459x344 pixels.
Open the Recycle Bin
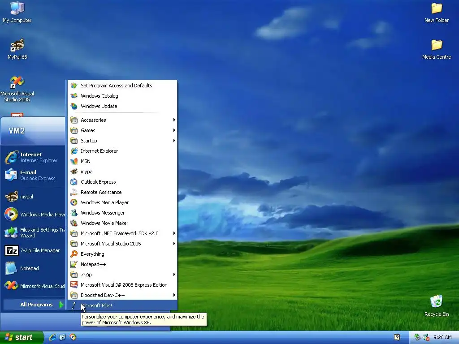[x=437, y=306]
